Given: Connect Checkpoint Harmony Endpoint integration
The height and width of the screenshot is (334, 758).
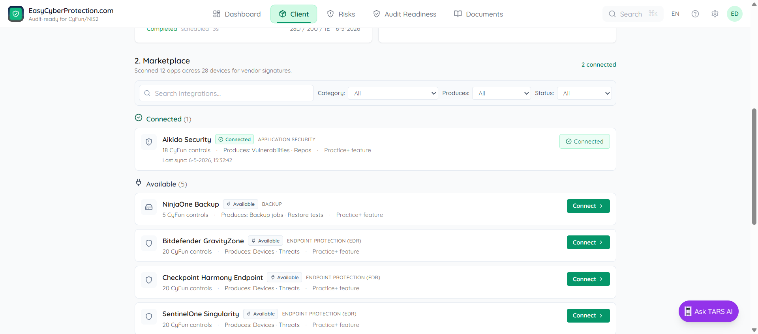Looking at the screenshot, I should [588, 279].
